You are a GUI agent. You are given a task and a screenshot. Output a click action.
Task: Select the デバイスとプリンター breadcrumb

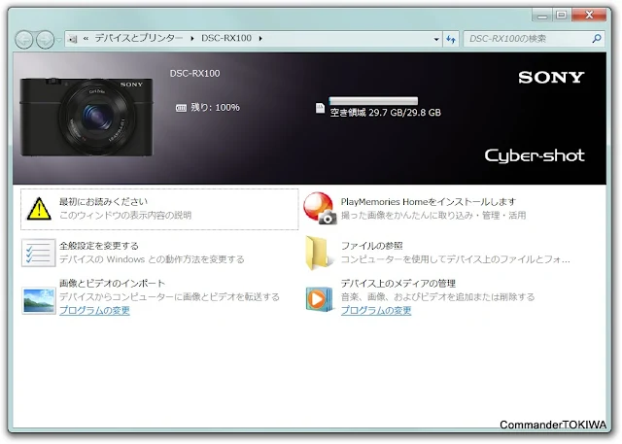(139, 38)
